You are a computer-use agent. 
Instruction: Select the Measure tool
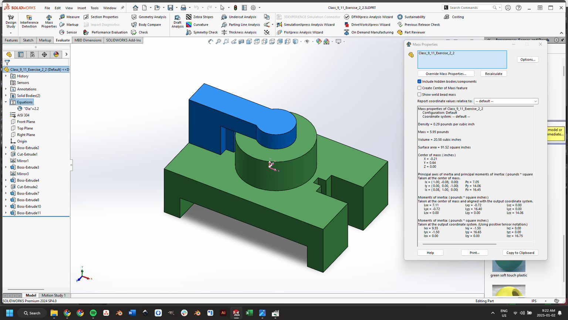pyautogui.click(x=70, y=17)
